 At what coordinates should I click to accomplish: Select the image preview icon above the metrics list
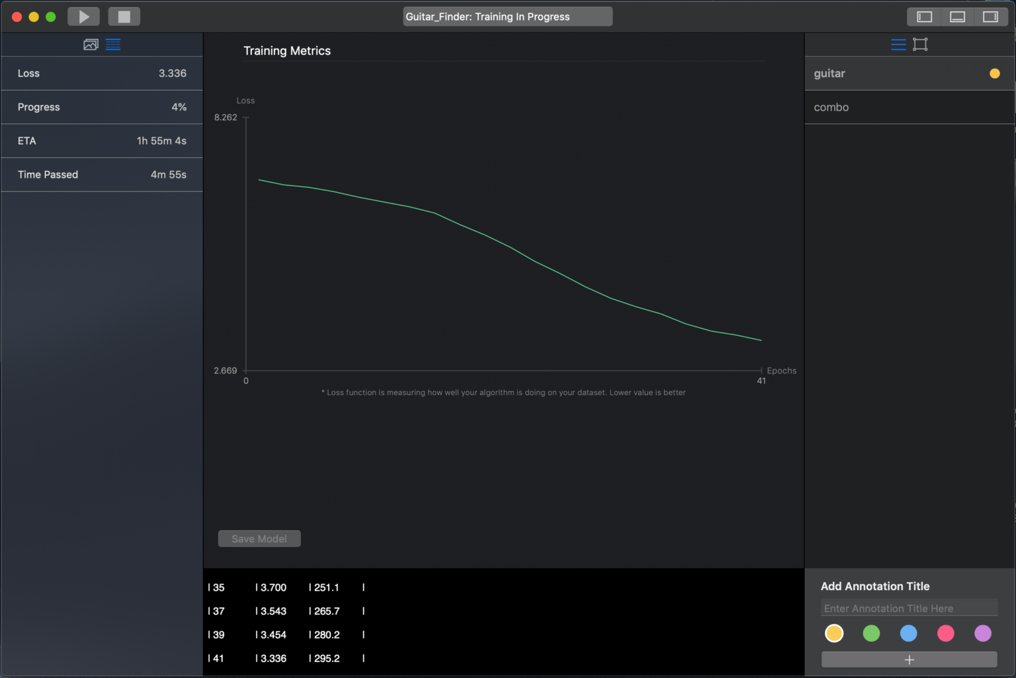[x=91, y=44]
